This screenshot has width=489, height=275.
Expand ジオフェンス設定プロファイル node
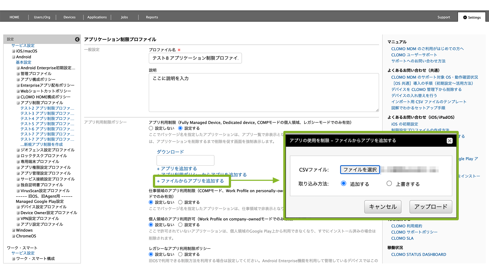point(18,150)
